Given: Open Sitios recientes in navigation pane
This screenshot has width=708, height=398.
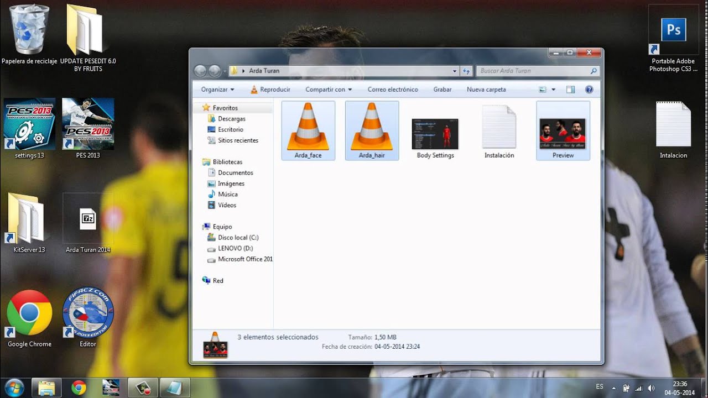Looking at the screenshot, I should (238, 140).
